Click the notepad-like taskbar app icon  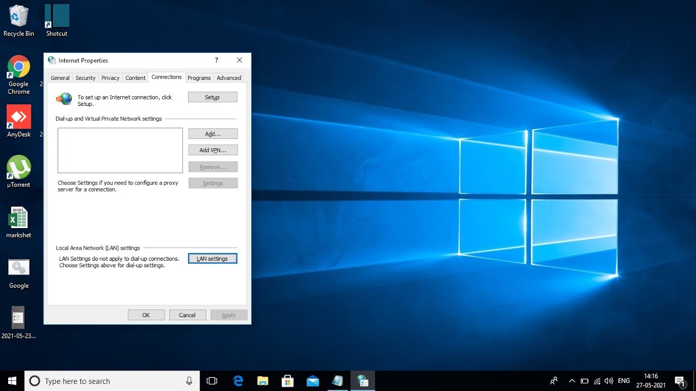click(x=338, y=381)
